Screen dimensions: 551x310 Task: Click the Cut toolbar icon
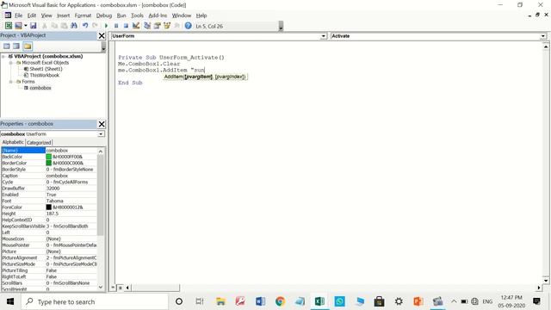tap(45, 26)
